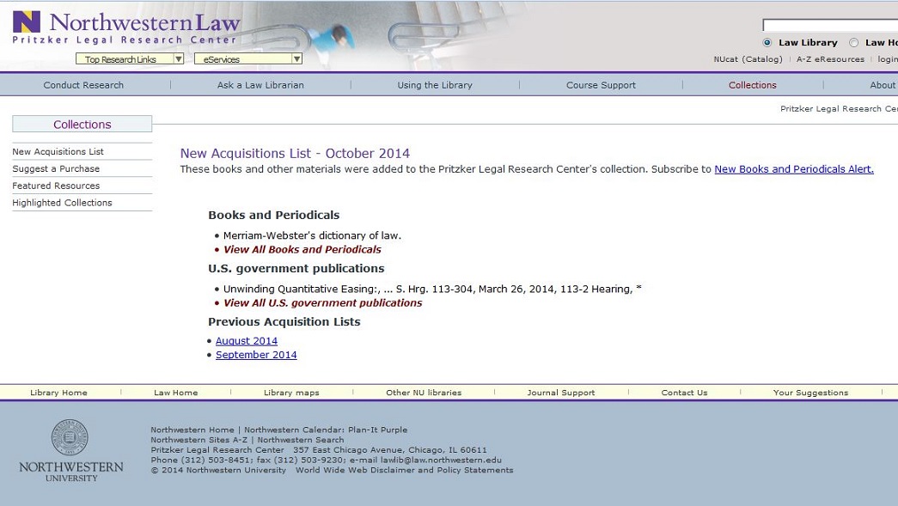This screenshot has height=506, width=898.
Task: View All Books and Periodicals
Action: pos(302,250)
